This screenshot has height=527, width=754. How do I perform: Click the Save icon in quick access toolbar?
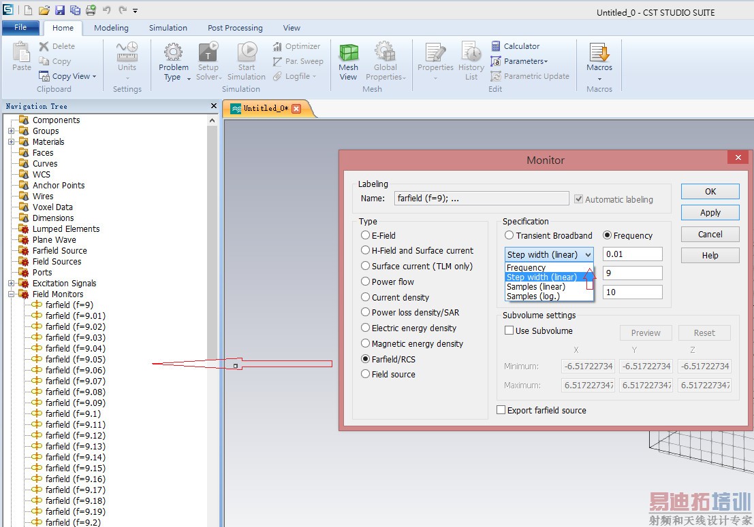[x=59, y=11]
